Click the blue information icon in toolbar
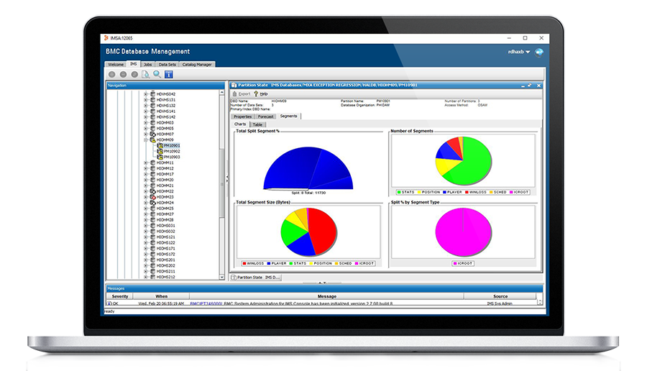 (168, 74)
